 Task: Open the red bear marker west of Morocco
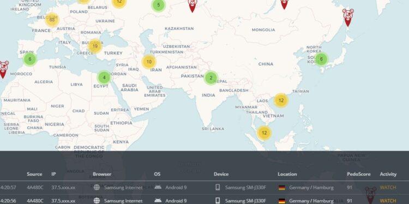coord(3,69)
